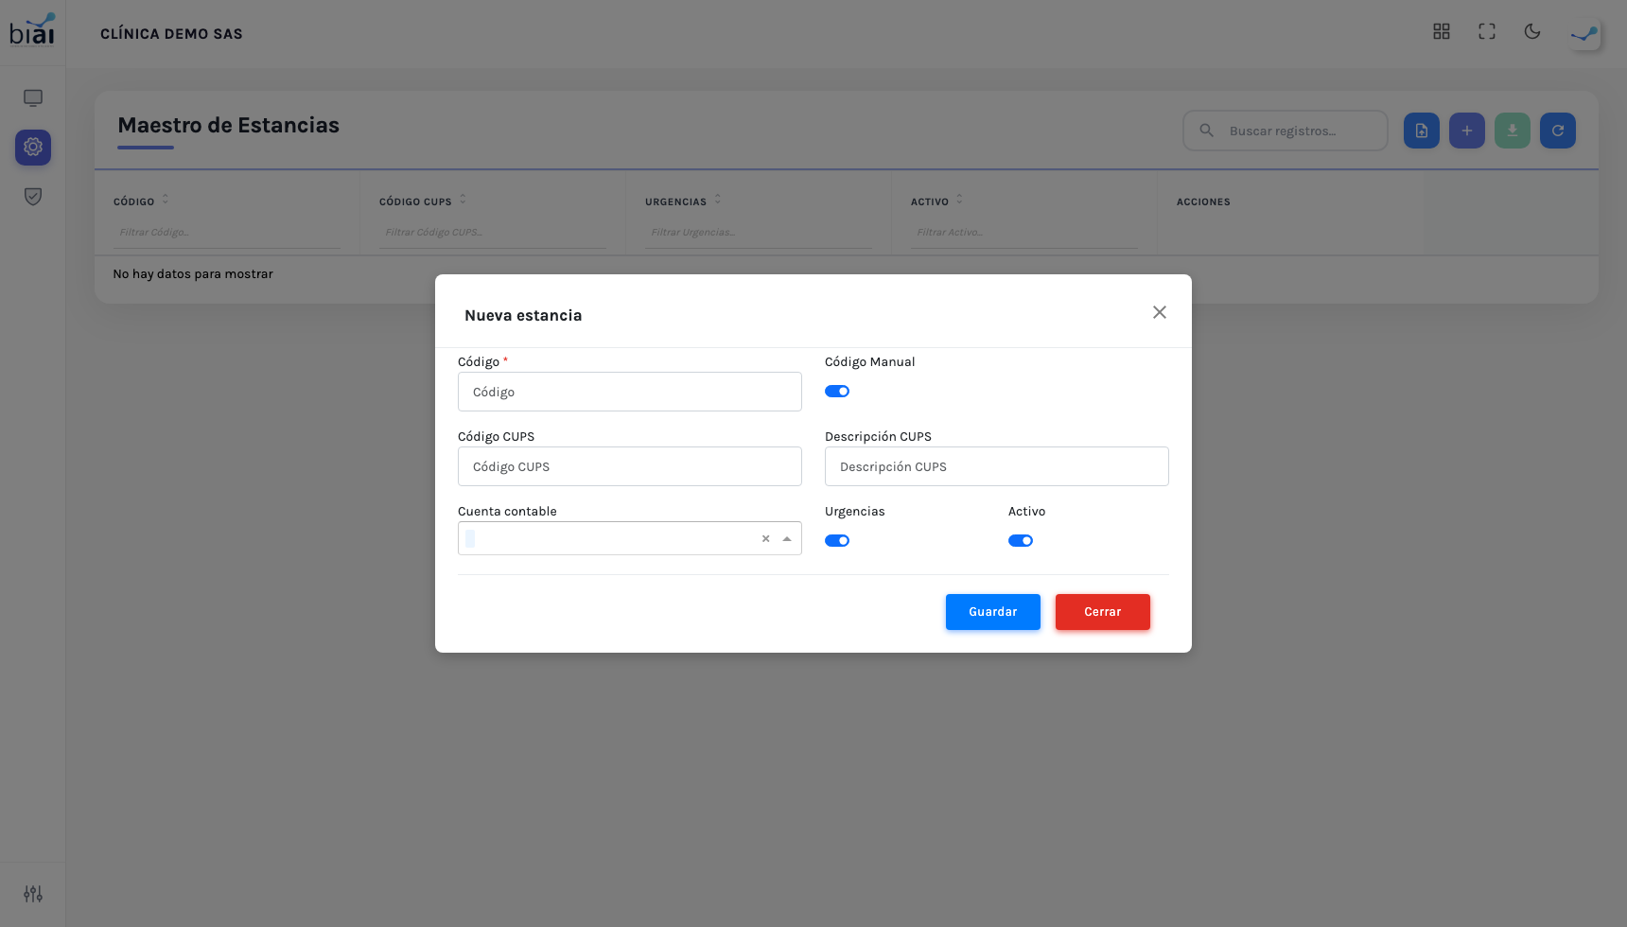Image resolution: width=1627 pixels, height=927 pixels.
Task: Clear the Cuenta contable selection
Action: pos(766,539)
